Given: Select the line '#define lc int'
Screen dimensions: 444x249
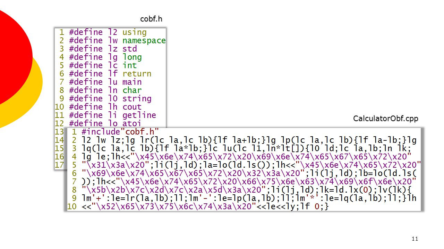Looking at the screenshot, I should [103, 65].
